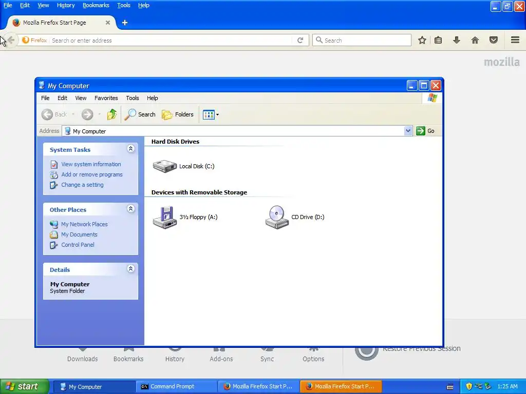Click Downloads on Firefox start page

click(x=83, y=359)
